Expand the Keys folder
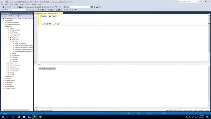Screen dimensions: 211x119 pyautogui.click(x=10, y=54)
